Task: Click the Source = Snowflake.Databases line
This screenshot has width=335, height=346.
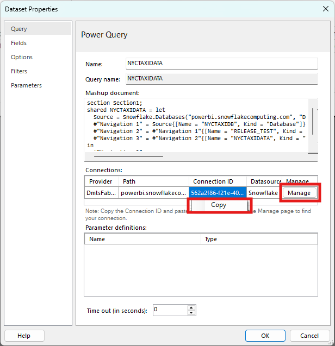Action: pyautogui.click(x=200, y=117)
